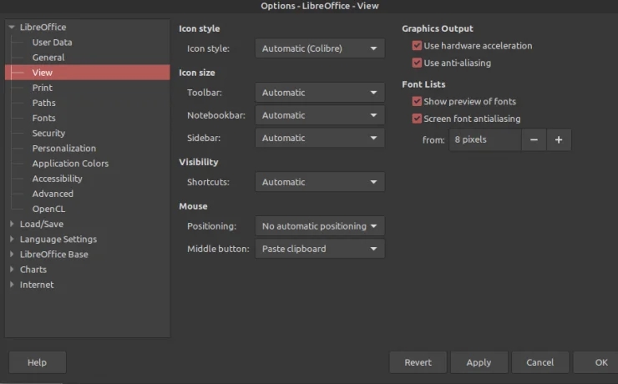This screenshot has width=618, height=384.
Task: Toggle Use hardware acceleration checkbox
Action: pyautogui.click(x=417, y=46)
